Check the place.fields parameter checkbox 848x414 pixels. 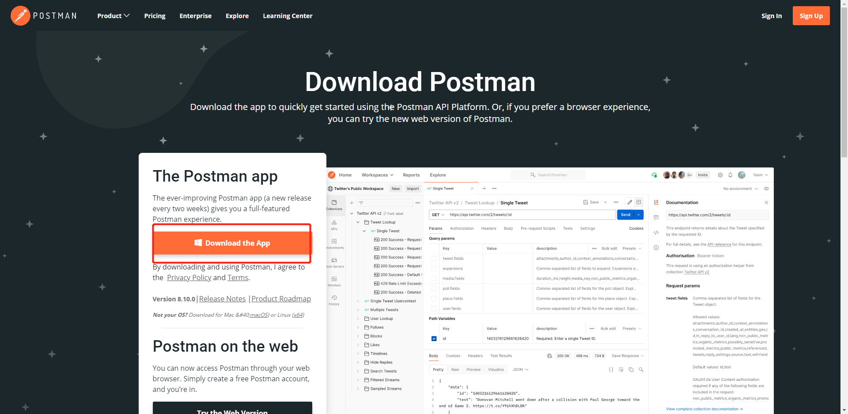[434, 299]
